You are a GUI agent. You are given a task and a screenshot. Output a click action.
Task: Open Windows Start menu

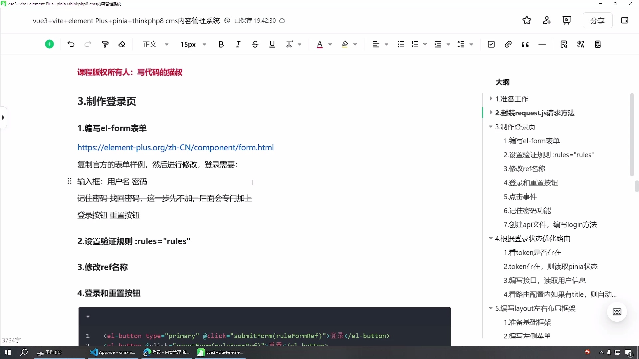[8, 352]
